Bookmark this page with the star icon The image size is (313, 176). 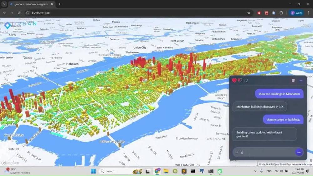click(249, 13)
